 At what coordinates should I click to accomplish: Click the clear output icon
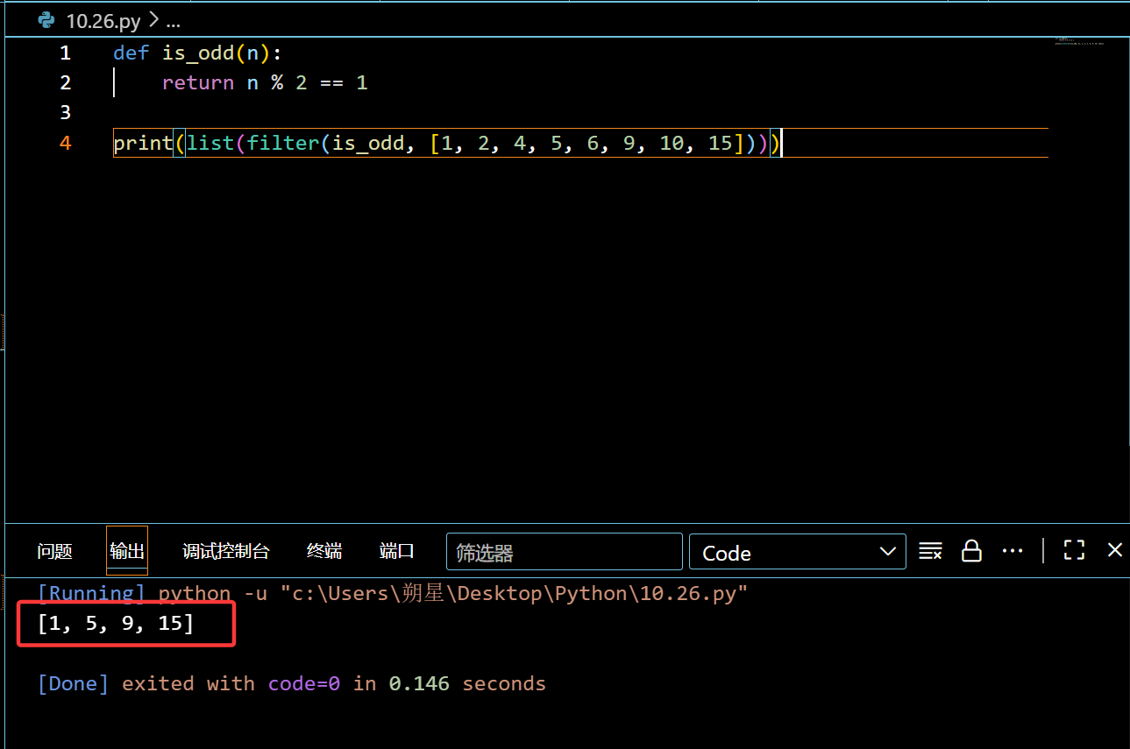tap(930, 551)
